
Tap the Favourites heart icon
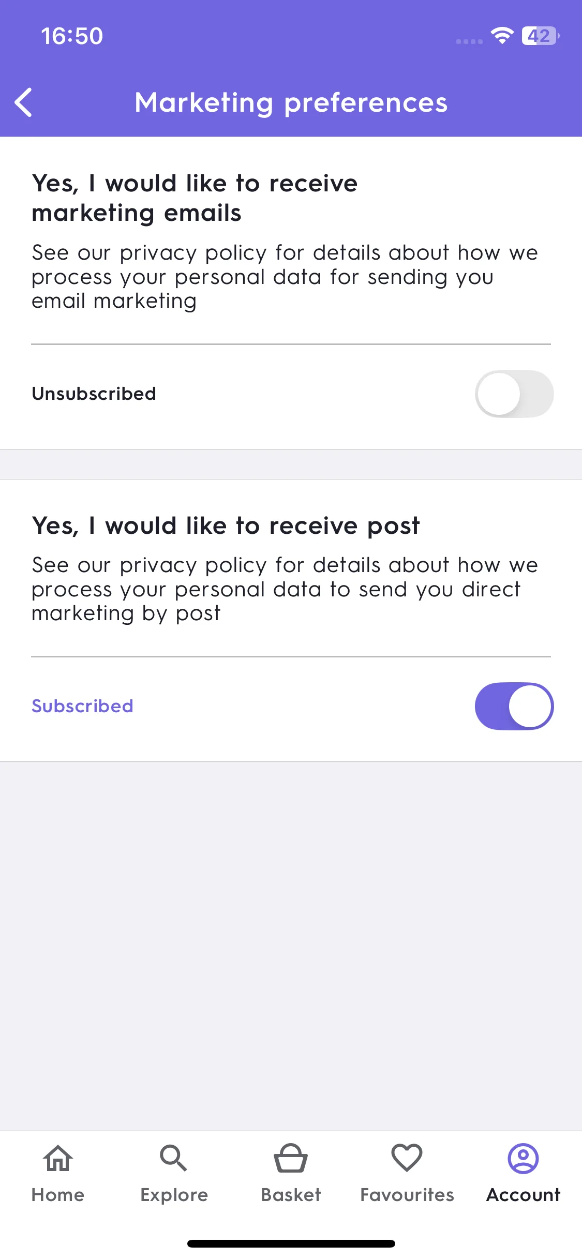(x=407, y=1158)
